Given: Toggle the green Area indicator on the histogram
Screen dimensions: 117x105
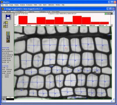Looking at the screenshot, I should coord(108,14).
